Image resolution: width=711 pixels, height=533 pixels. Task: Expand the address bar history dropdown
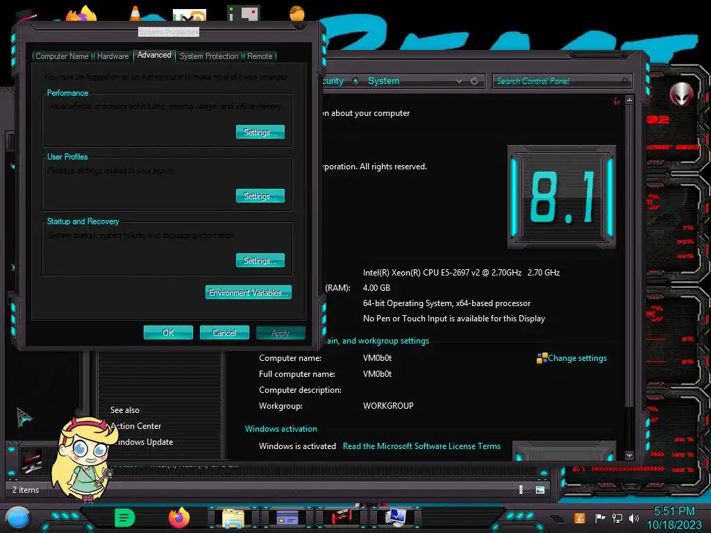[460, 81]
